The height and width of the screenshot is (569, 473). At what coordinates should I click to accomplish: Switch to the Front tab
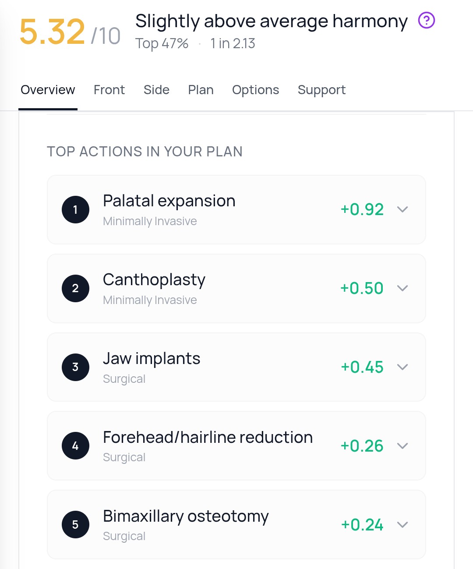pyautogui.click(x=109, y=90)
